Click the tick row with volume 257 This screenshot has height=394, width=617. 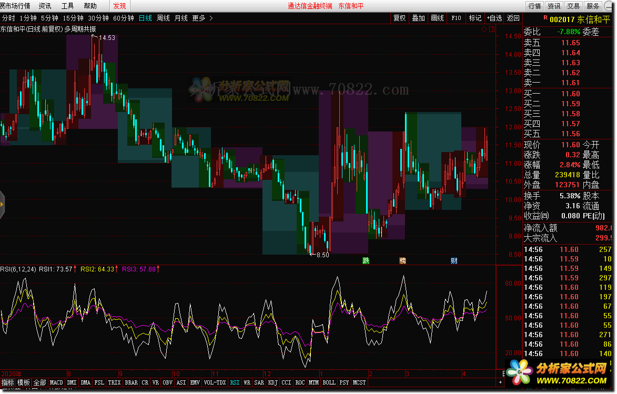568,249
